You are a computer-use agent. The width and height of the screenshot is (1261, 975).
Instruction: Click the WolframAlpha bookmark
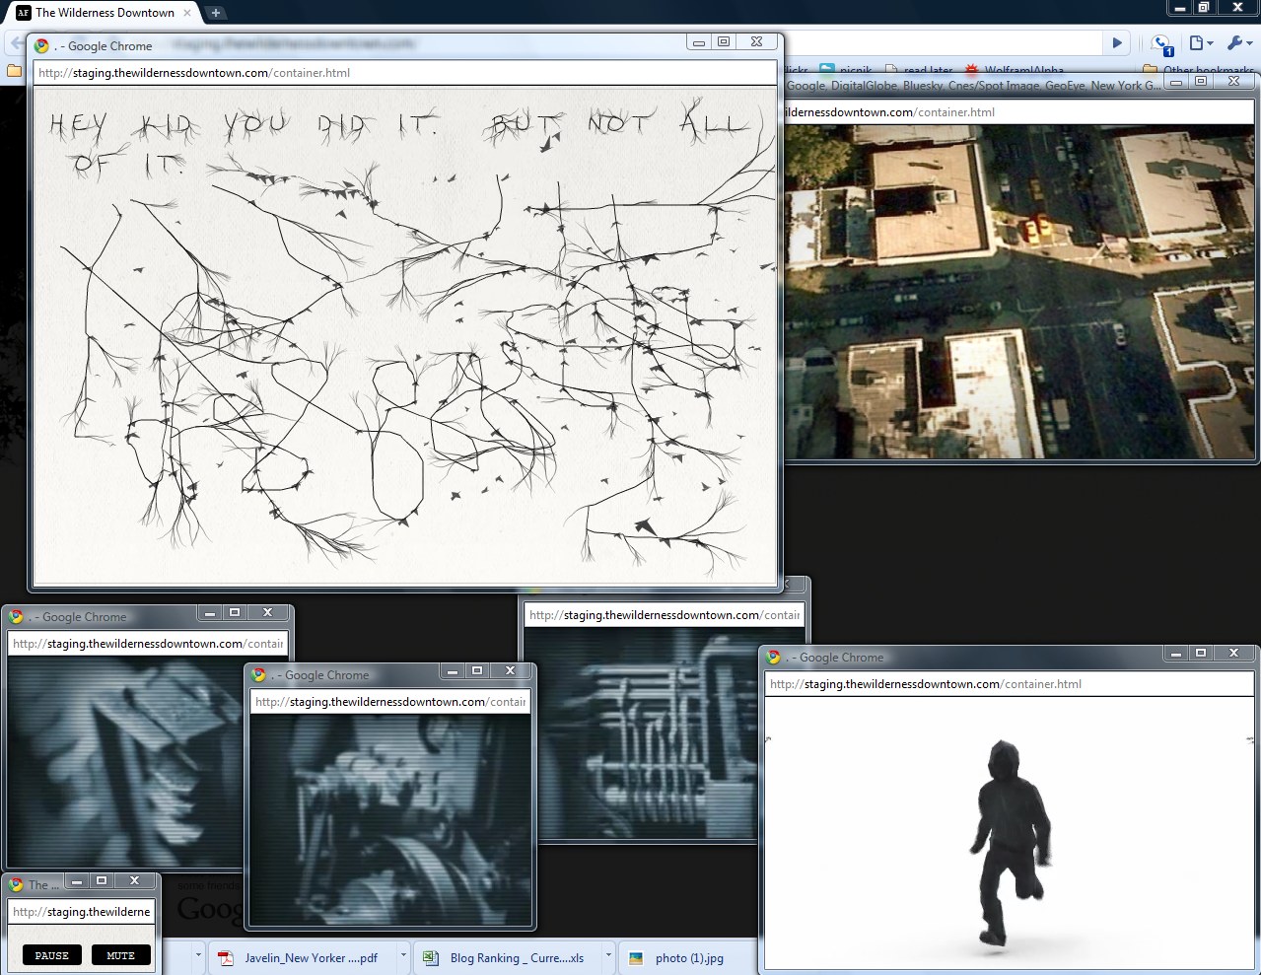tap(1022, 71)
